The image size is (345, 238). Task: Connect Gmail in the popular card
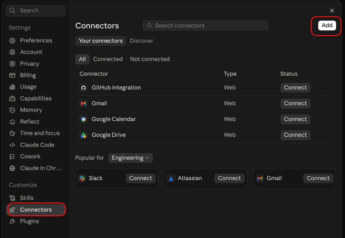click(x=318, y=178)
